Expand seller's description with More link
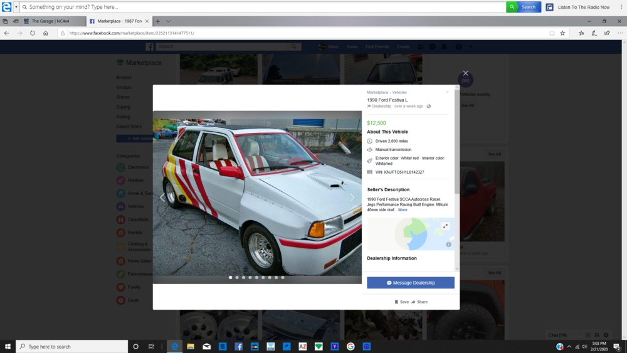627x353 pixels. (x=403, y=210)
